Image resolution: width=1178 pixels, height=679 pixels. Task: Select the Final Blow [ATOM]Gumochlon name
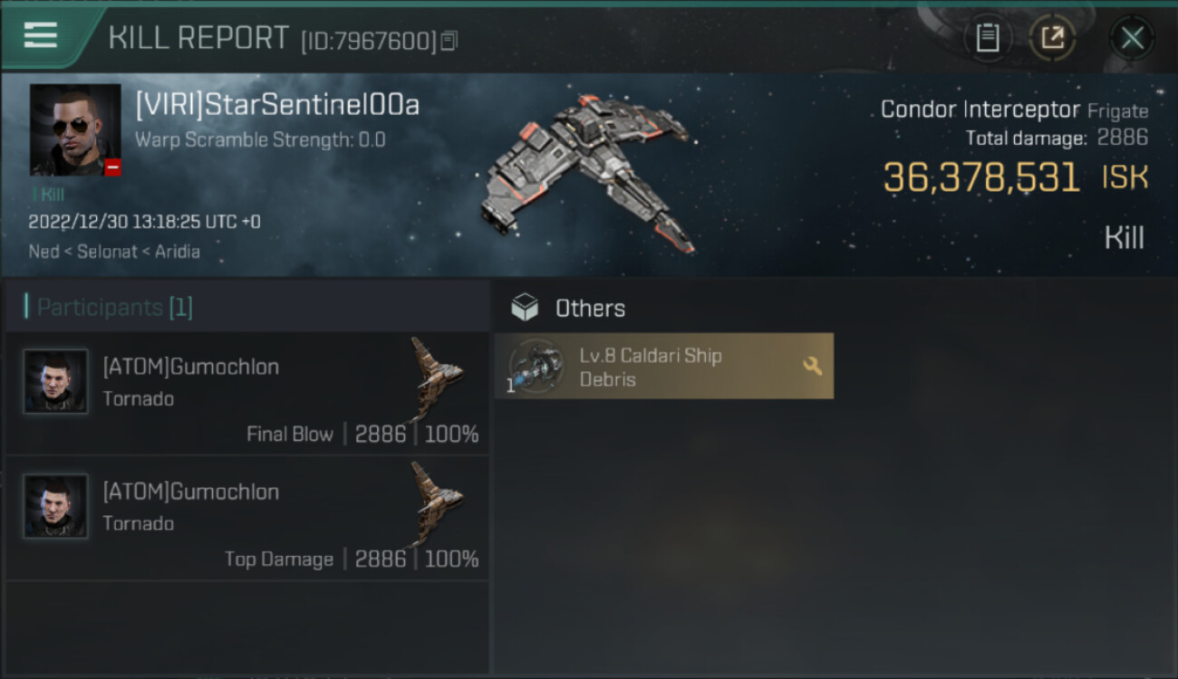pyautogui.click(x=191, y=367)
